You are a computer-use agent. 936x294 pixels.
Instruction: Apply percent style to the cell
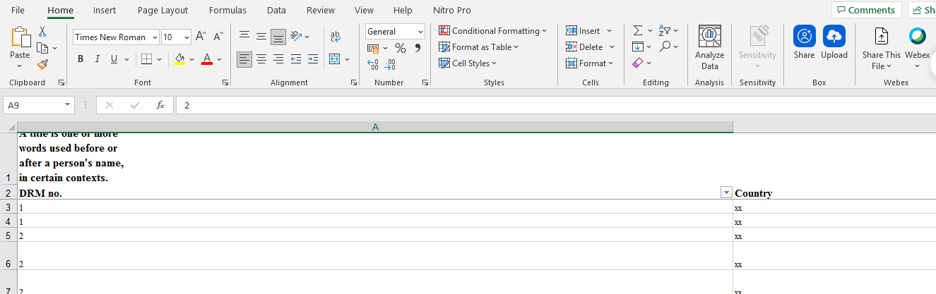click(x=400, y=48)
